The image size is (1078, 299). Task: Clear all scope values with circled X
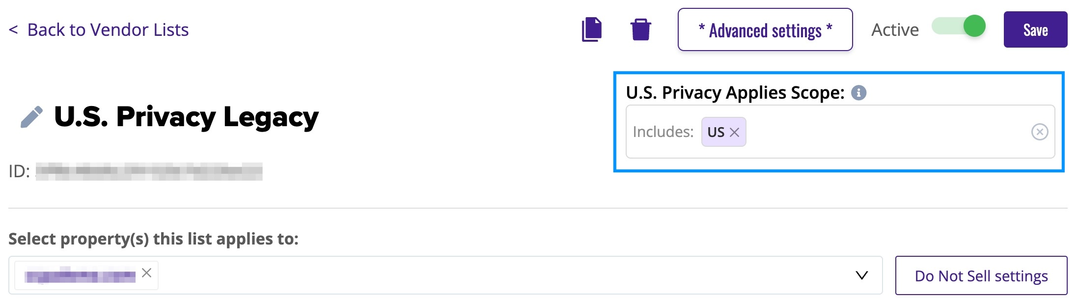(1040, 132)
